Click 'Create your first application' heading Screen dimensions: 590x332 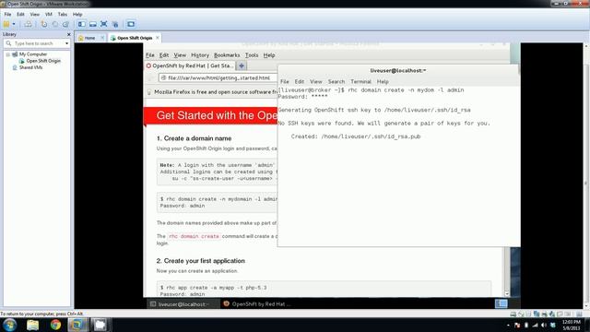point(201,261)
